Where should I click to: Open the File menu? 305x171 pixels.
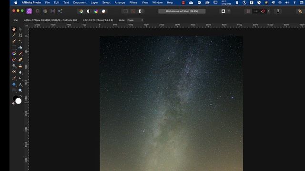pyautogui.click(x=47, y=2)
